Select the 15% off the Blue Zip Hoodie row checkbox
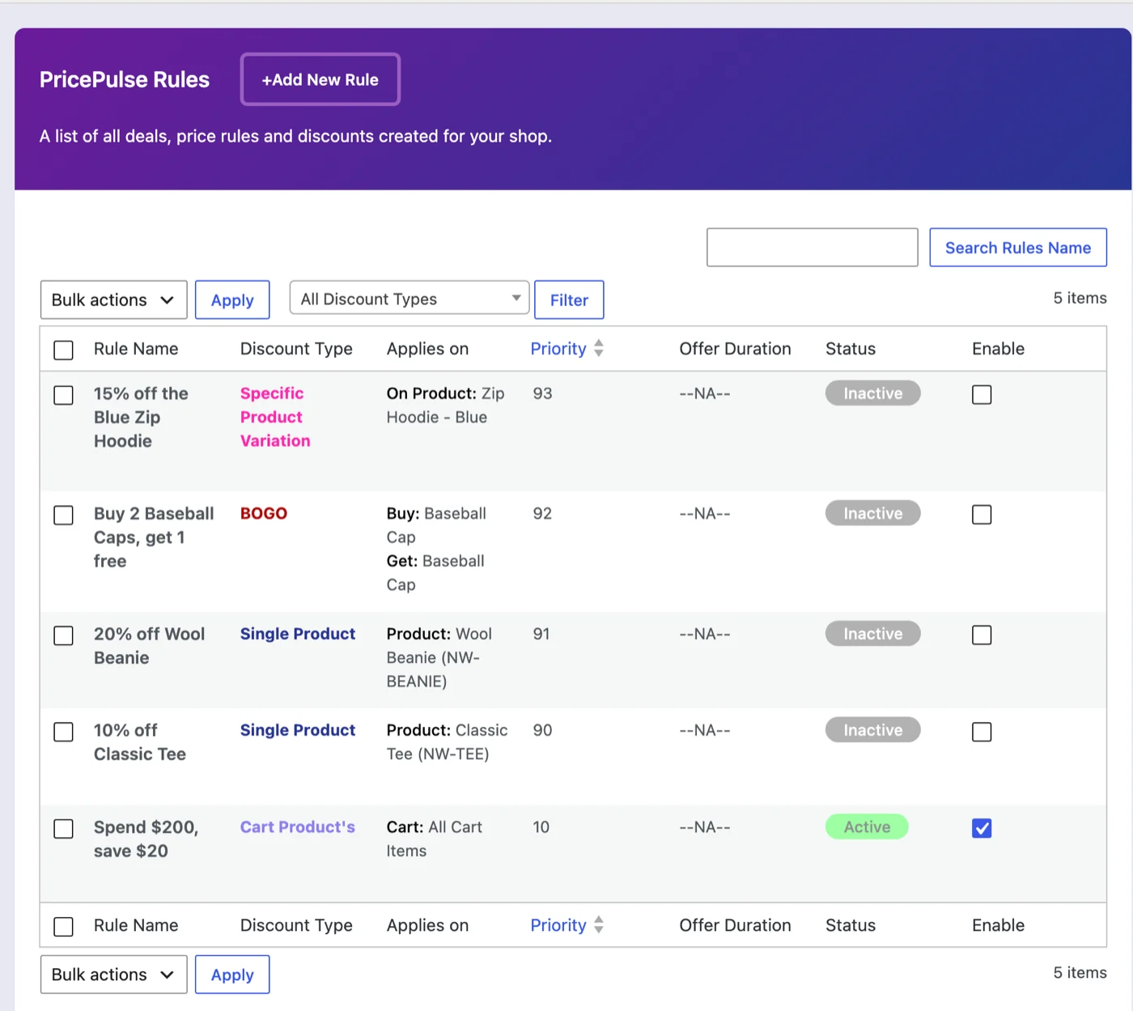This screenshot has width=1133, height=1011. pos(63,395)
